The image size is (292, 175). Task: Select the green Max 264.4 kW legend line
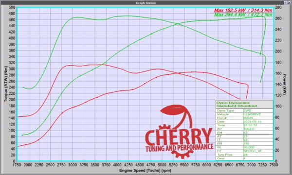click(x=243, y=15)
